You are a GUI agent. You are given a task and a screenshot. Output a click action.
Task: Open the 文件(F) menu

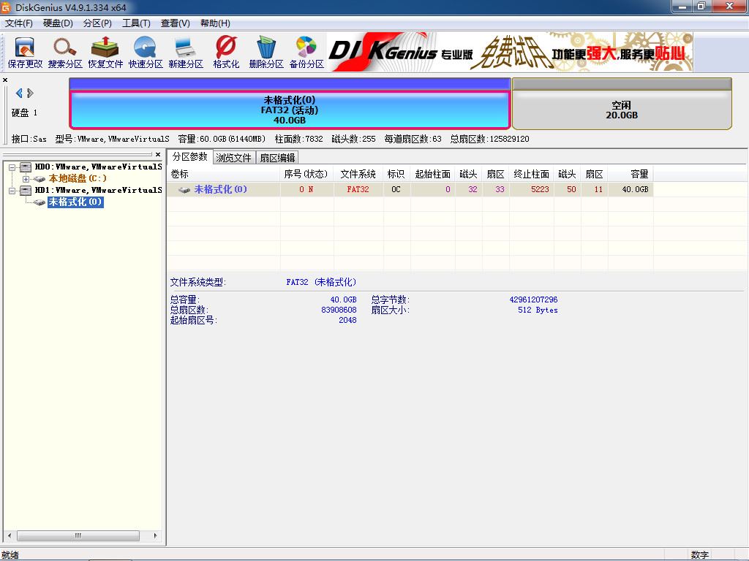pyautogui.click(x=18, y=23)
